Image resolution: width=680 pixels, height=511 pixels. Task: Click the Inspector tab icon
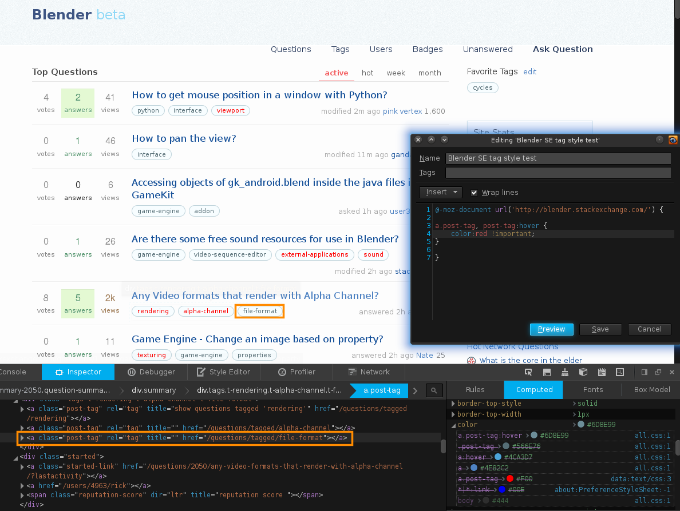(59, 372)
